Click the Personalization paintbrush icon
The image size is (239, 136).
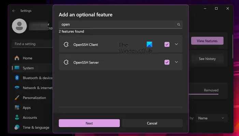point(17,98)
